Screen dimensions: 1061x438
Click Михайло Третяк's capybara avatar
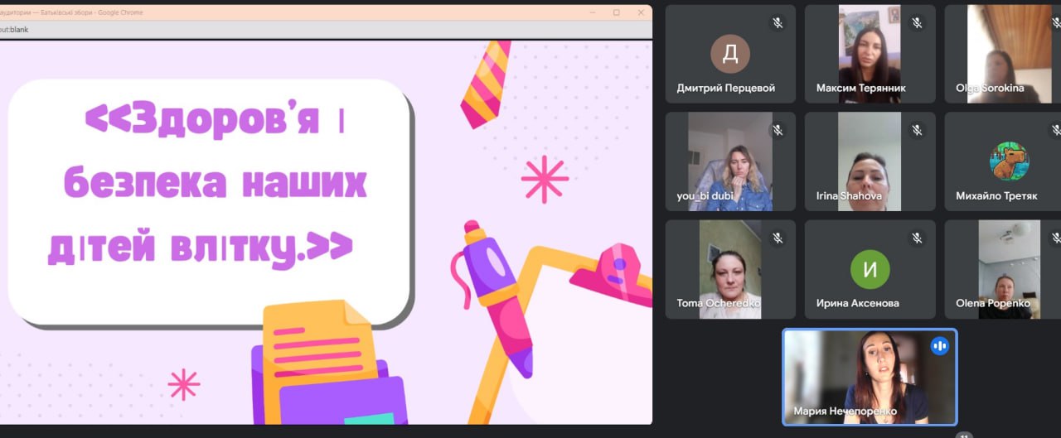[1009, 161]
